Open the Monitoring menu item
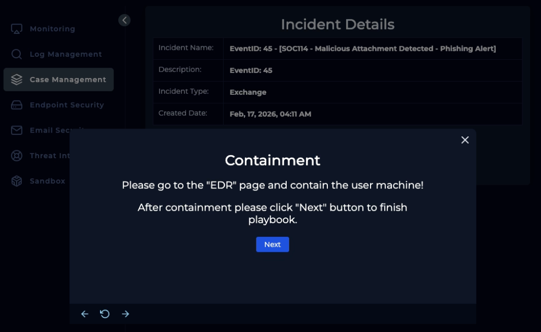The width and height of the screenshot is (541, 332). pyautogui.click(x=52, y=29)
